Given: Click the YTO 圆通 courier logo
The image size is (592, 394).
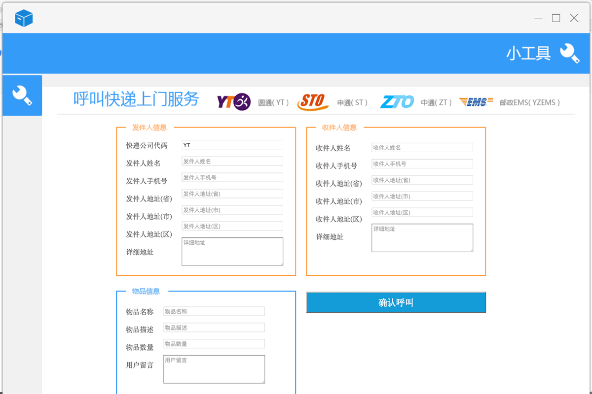Looking at the screenshot, I should click(234, 102).
